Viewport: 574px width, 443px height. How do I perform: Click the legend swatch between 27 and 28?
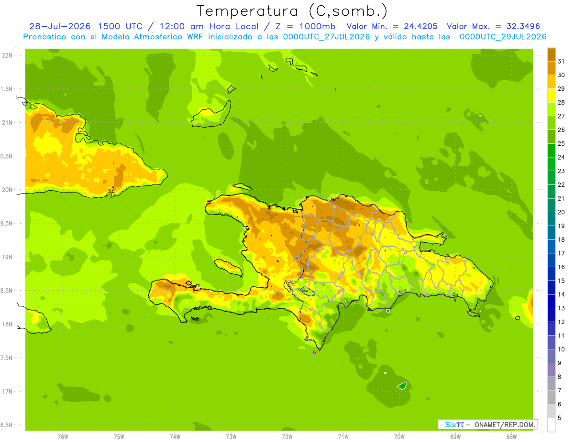[x=552, y=109]
